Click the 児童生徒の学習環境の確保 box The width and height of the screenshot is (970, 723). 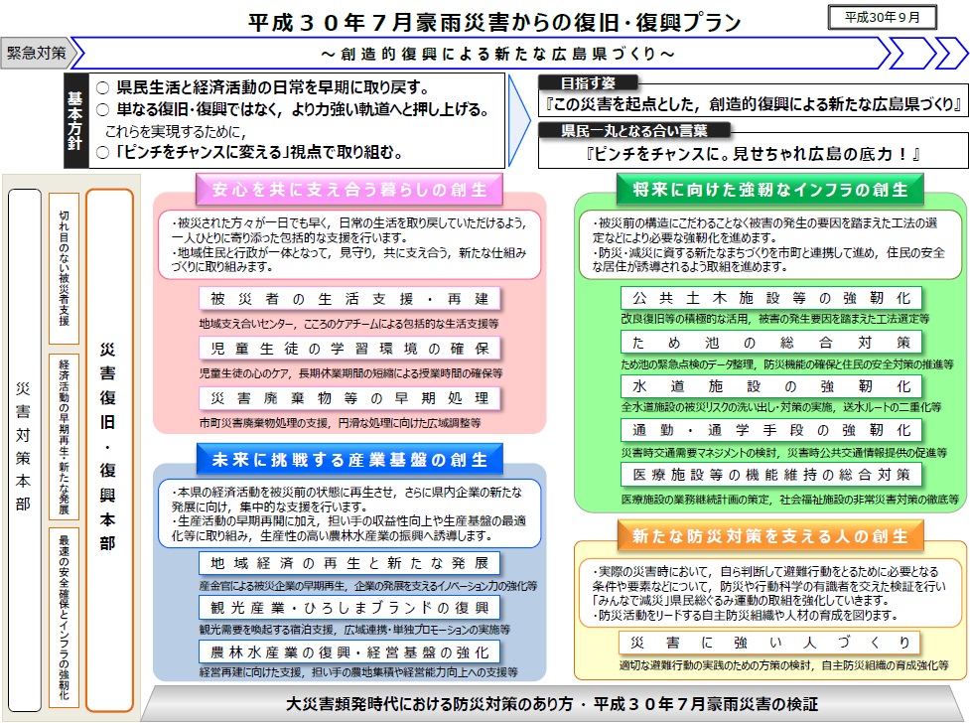tap(349, 349)
